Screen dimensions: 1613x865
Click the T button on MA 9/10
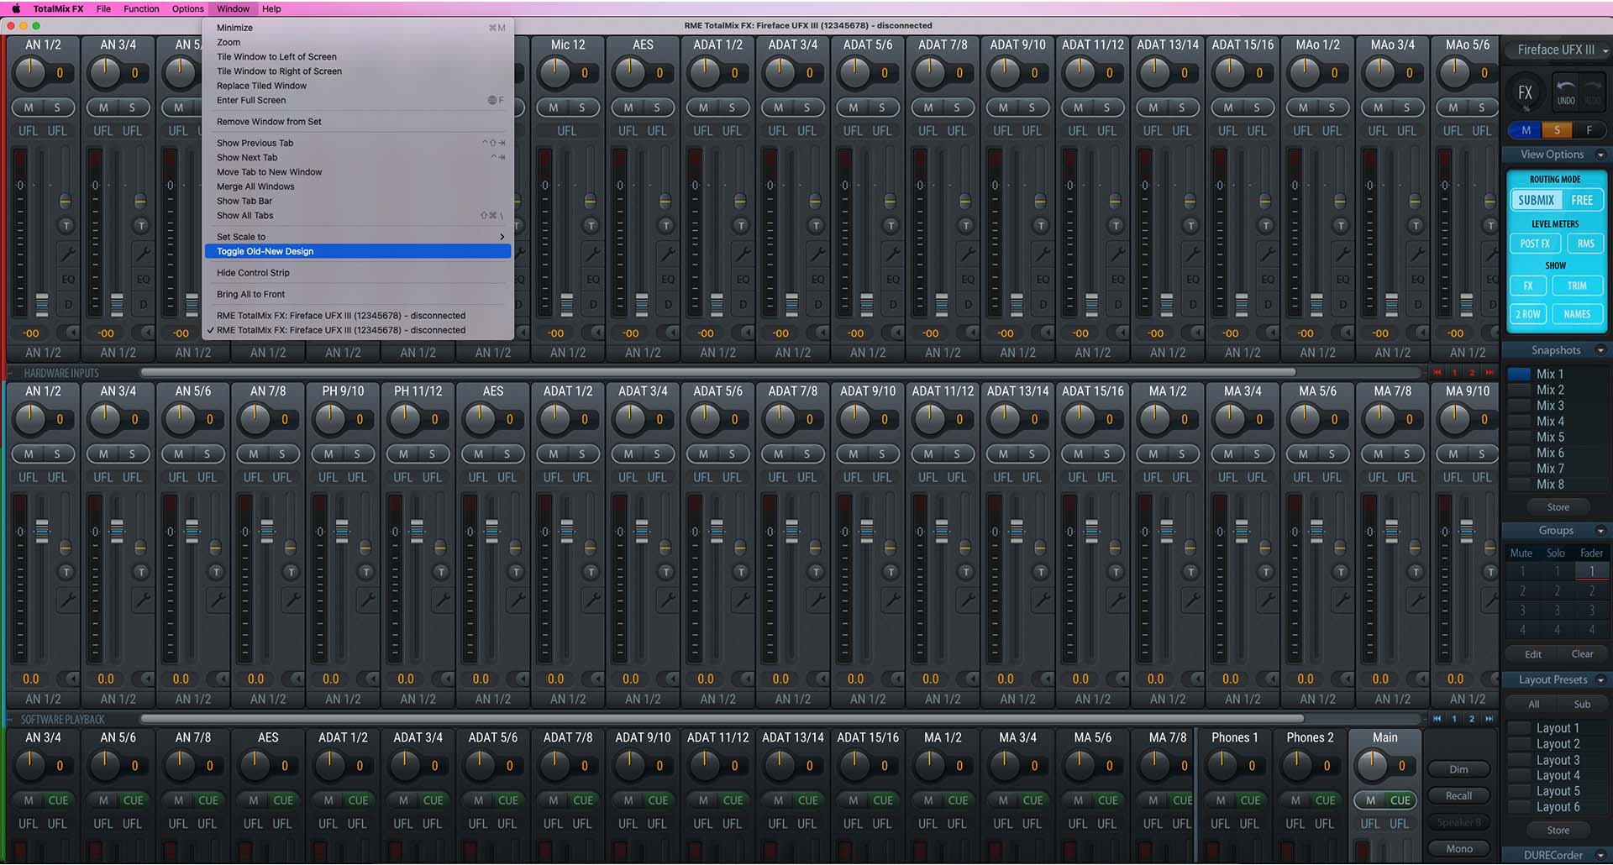coord(1491,572)
